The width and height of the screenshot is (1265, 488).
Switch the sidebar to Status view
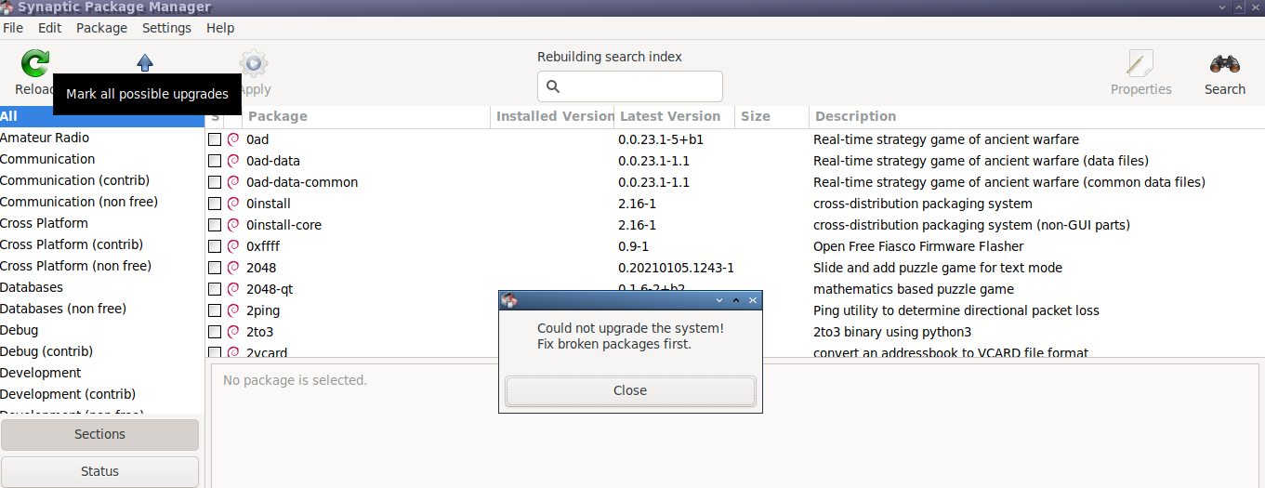click(100, 471)
